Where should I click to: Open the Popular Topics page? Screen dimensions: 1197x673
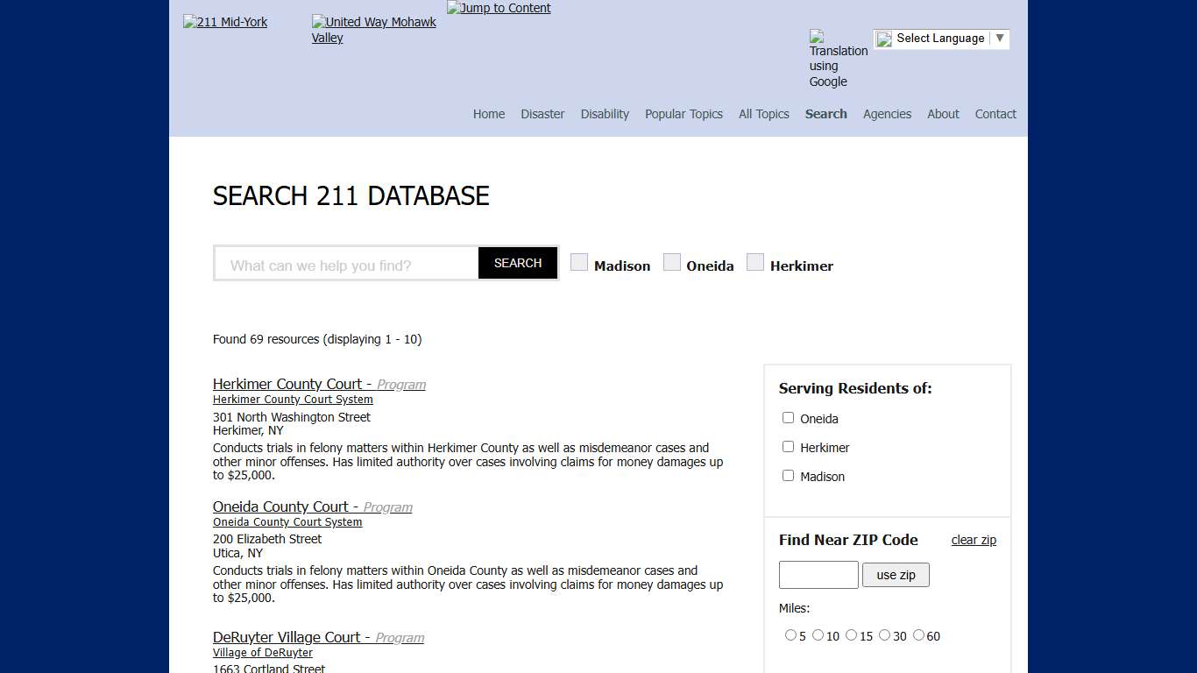click(683, 114)
